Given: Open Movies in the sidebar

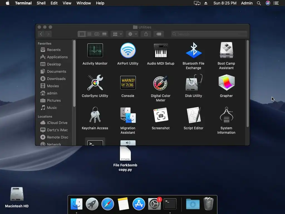Looking at the screenshot, I should [x=50, y=86].
